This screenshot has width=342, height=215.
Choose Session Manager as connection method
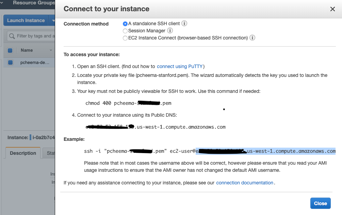(125, 31)
